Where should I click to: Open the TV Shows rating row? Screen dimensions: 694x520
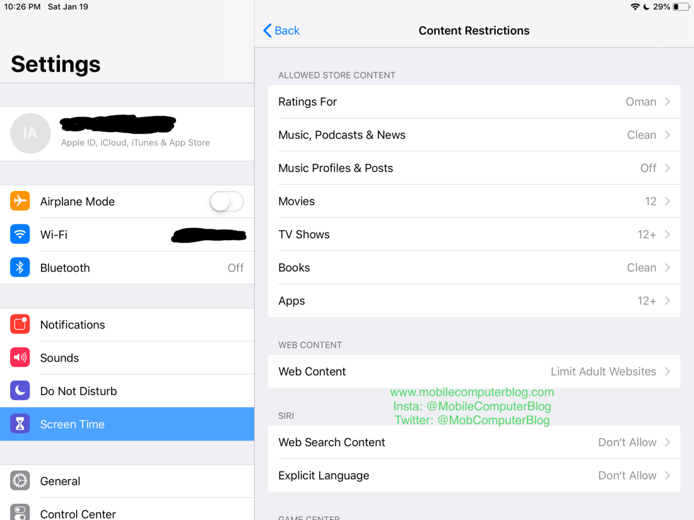pos(474,234)
